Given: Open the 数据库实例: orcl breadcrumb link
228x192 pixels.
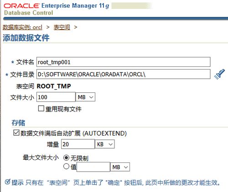Looking at the screenshot, I should (22, 27).
